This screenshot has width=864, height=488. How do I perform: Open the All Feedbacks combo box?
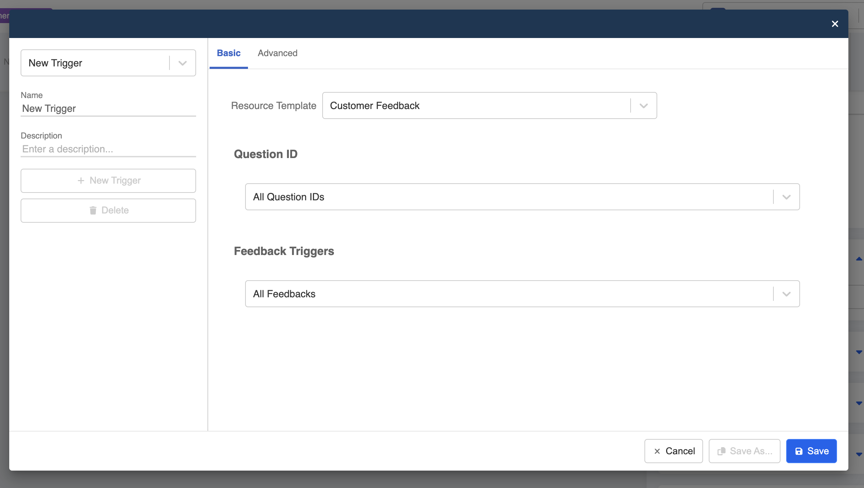point(508,294)
